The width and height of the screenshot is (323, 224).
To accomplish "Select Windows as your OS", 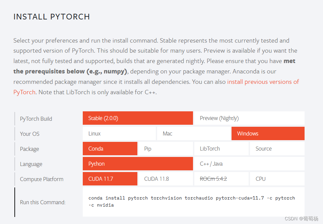I will [x=268, y=133].
